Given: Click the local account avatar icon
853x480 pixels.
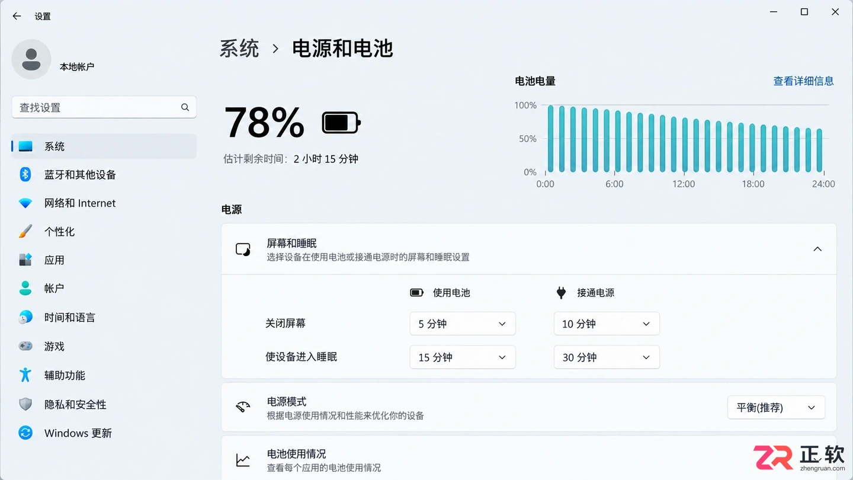Looking at the screenshot, I should 31,59.
